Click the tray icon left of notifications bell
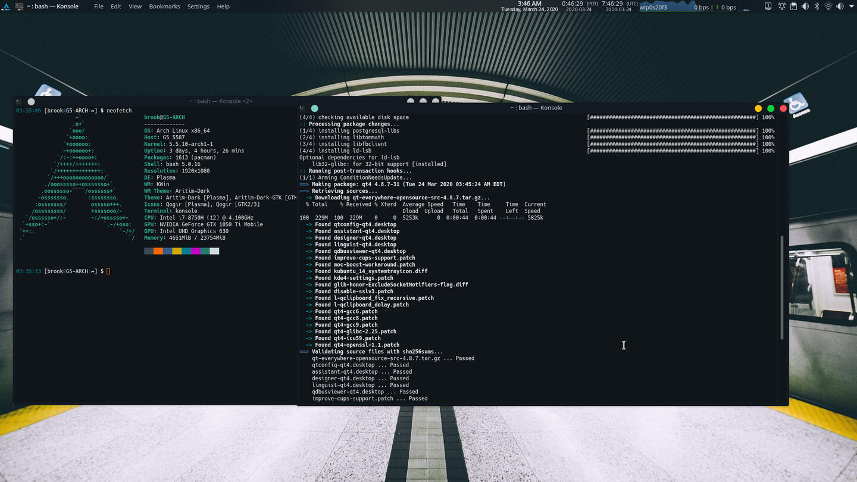The height and width of the screenshot is (482, 857). pos(768,6)
